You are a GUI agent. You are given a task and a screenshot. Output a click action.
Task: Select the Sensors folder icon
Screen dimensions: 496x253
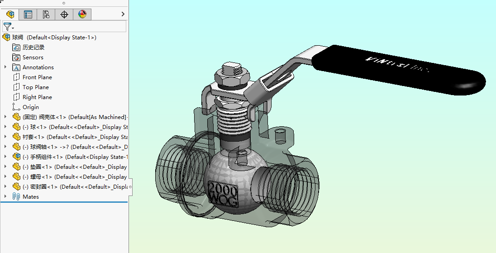pos(16,57)
